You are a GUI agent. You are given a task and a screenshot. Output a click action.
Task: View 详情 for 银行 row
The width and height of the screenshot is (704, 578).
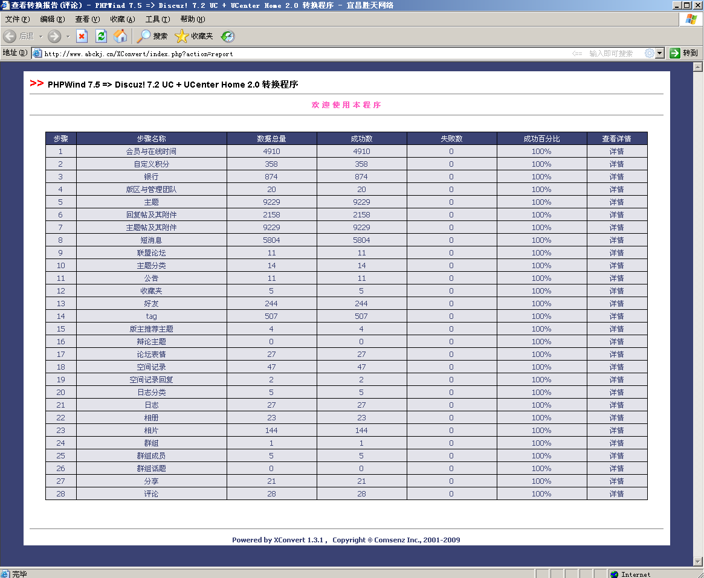click(617, 177)
